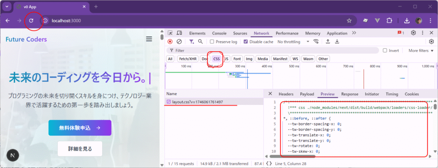View site information for localhost

pyautogui.click(x=45, y=20)
